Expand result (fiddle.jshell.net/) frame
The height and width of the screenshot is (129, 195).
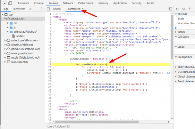pos(5,58)
